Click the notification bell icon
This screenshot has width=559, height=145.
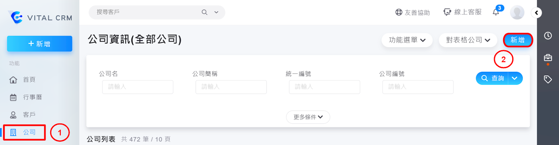coord(496,12)
